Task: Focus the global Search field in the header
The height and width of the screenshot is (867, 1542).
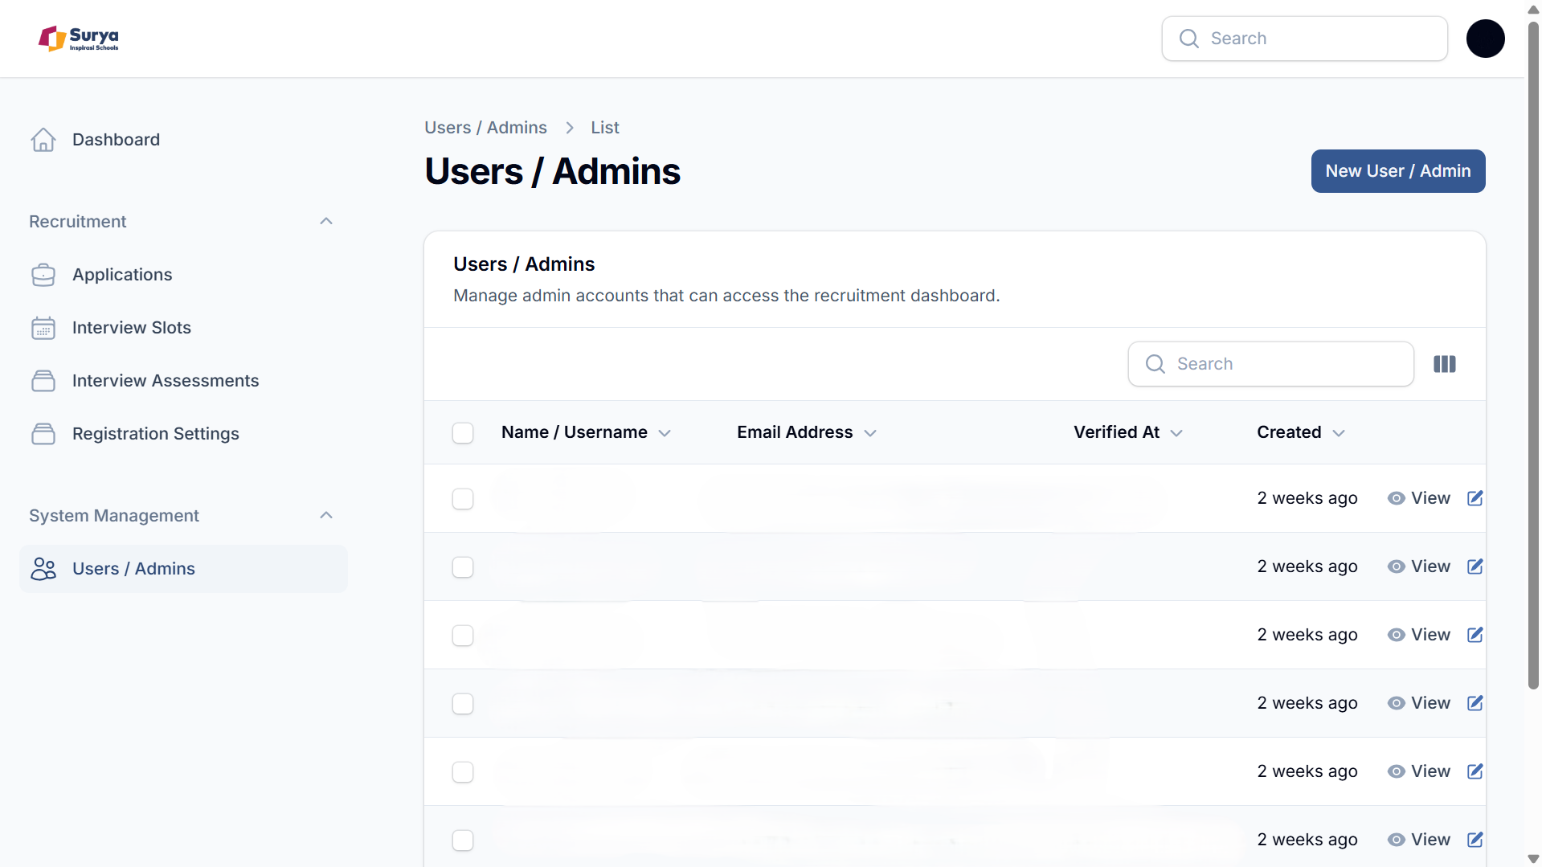Action: coord(1305,39)
